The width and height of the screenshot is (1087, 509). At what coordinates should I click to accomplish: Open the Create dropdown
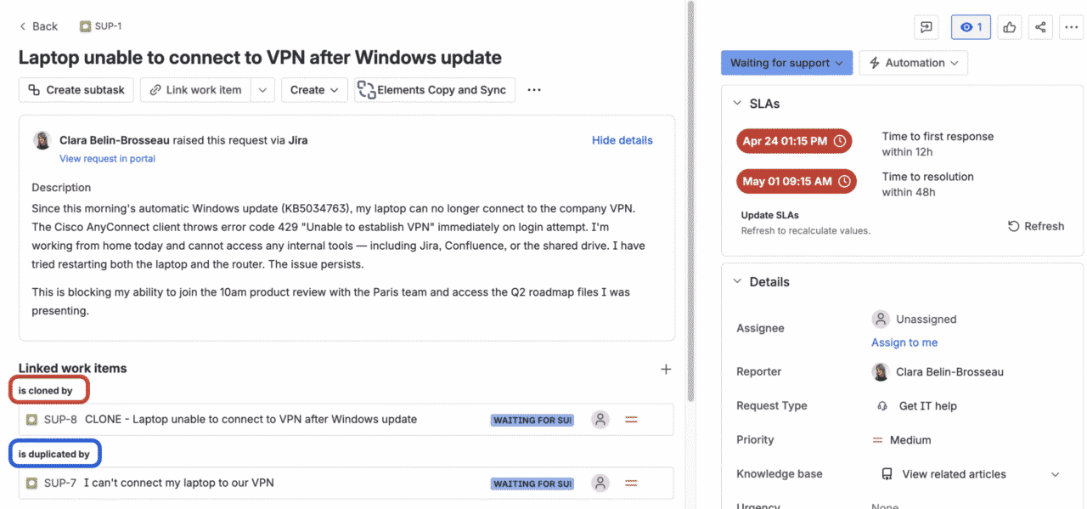(x=314, y=90)
